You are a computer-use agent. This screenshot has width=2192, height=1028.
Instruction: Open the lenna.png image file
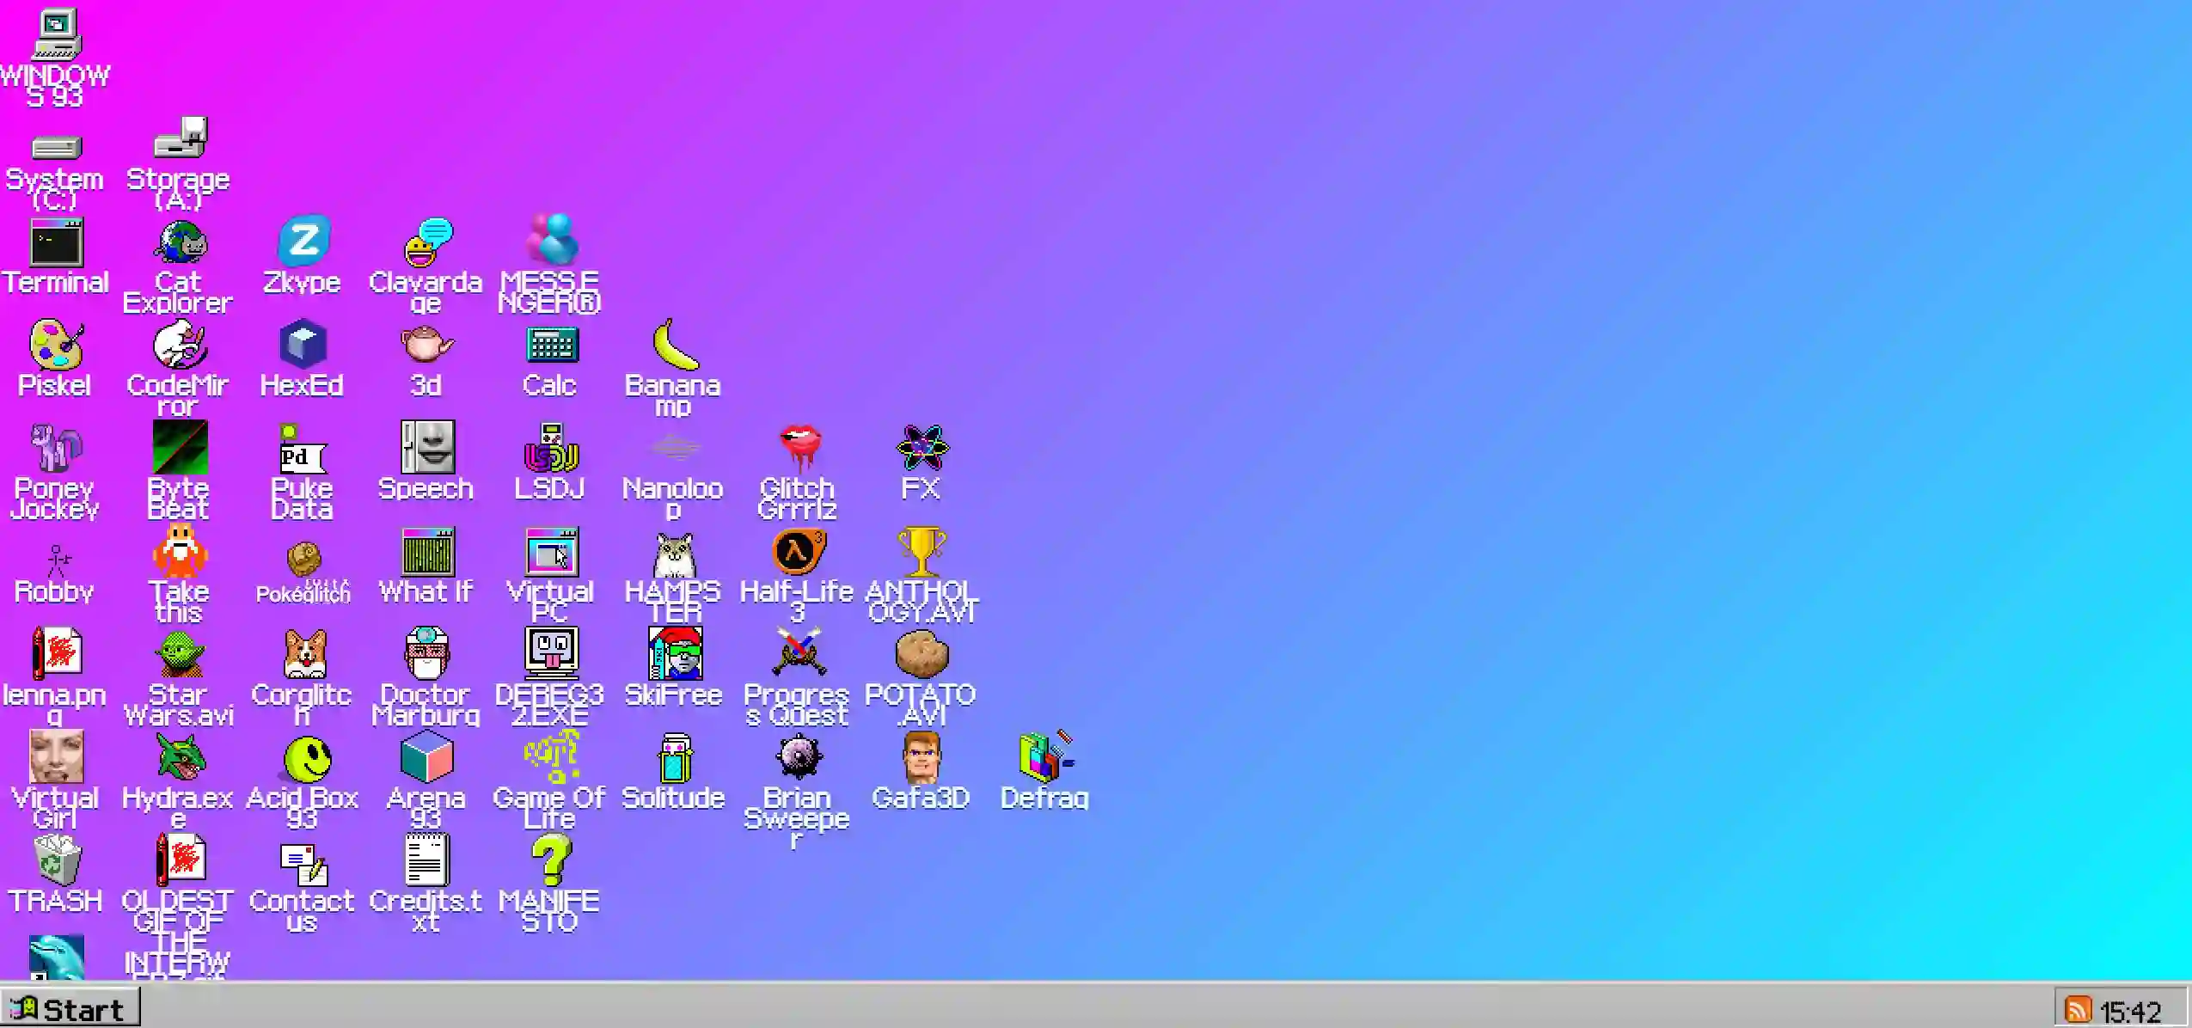[56, 655]
